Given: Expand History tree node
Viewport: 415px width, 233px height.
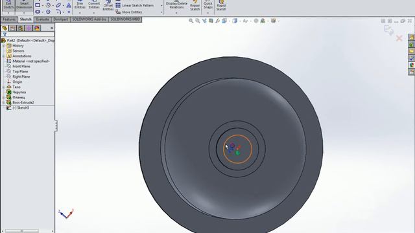Looking at the screenshot, I should pyautogui.click(x=3, y=46).
